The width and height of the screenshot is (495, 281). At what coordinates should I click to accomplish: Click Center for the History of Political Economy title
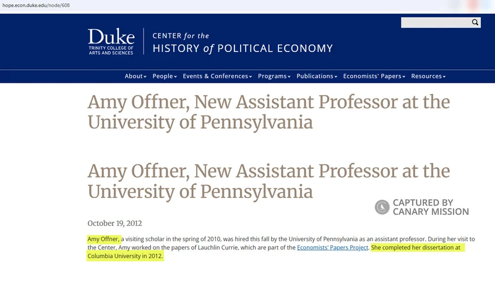pos(243,43)
